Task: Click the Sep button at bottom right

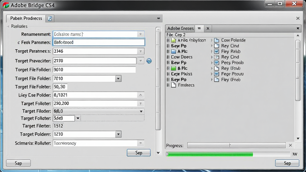Action: click(x=287, y=163)
